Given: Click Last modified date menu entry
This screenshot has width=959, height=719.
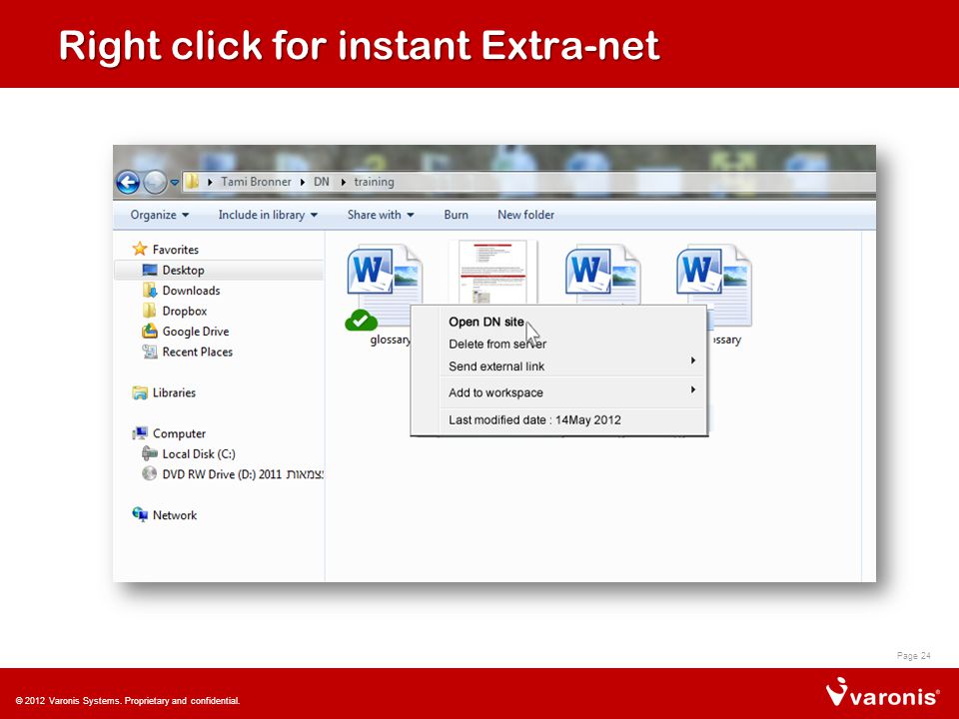Looking at the screenshot, I should [534, 420].
